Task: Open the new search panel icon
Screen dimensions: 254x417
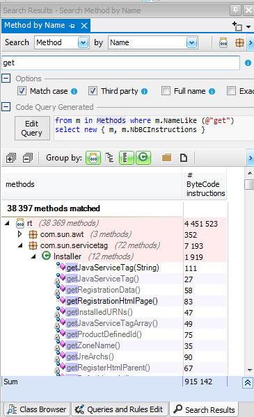Action: (x=237, y=26)
